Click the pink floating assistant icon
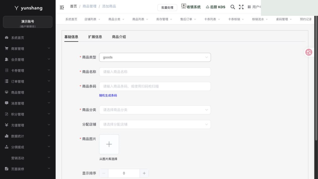This screenshot has width=318, height=179. pos(309,52)
